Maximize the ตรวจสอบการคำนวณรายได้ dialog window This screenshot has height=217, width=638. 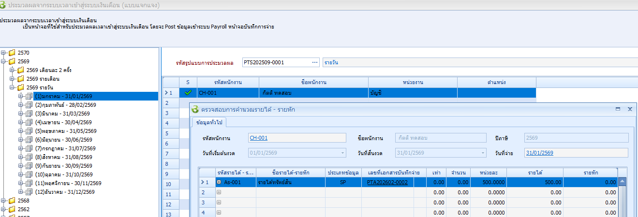click(618, 110)
